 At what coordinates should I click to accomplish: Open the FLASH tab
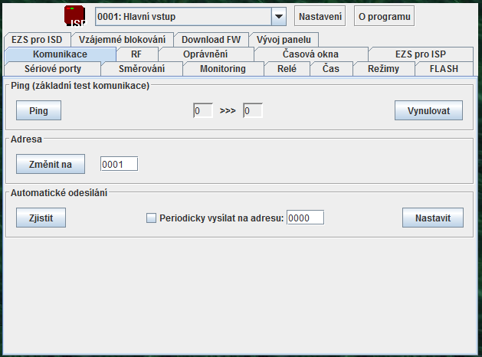click(444, 69)
